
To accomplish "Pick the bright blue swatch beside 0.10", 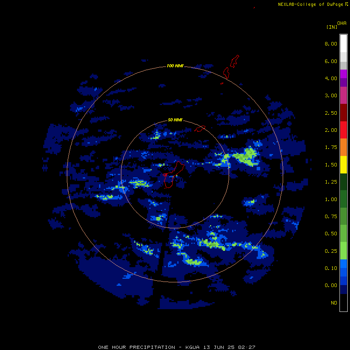I will (343, 264).
